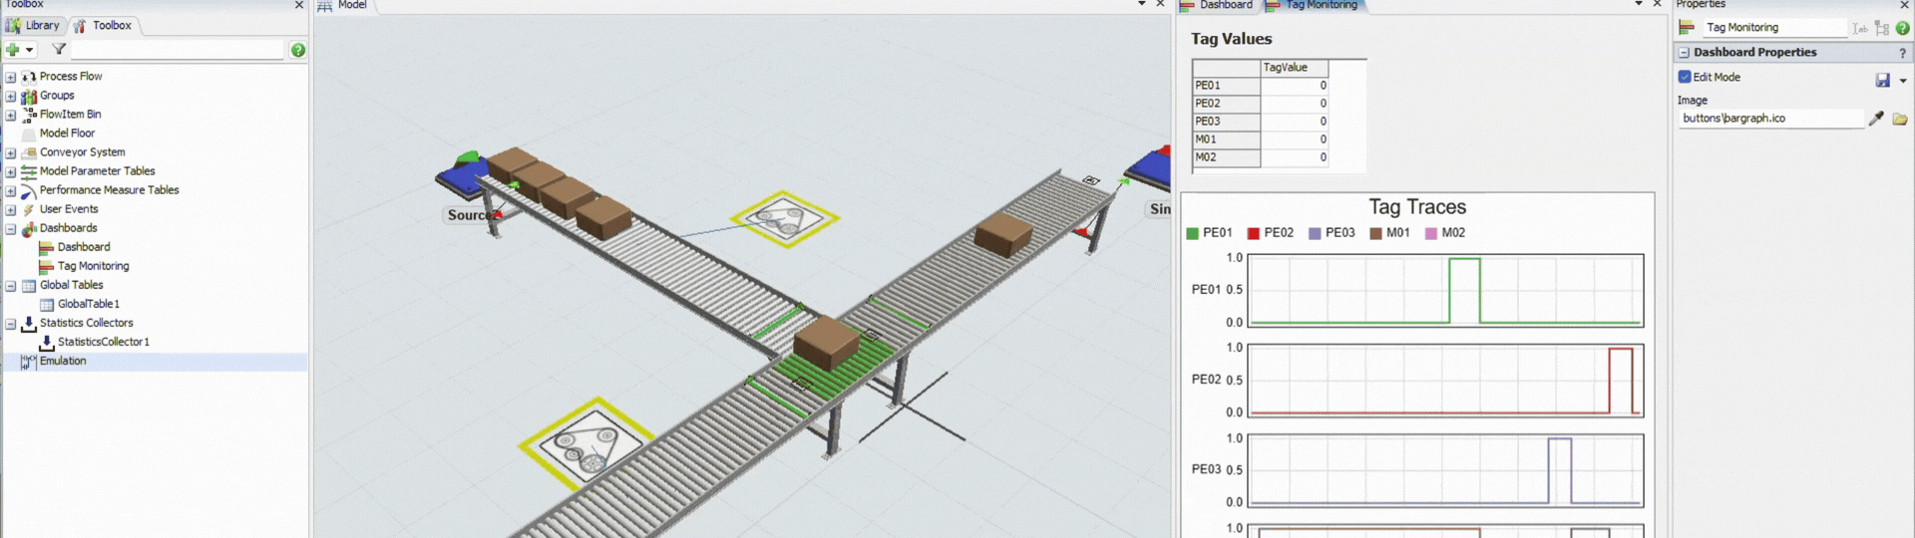Viewport: 1915px width, 538px height.
Task: Click the Statistics Collectors download icon
Action: [x=29, y=324]
